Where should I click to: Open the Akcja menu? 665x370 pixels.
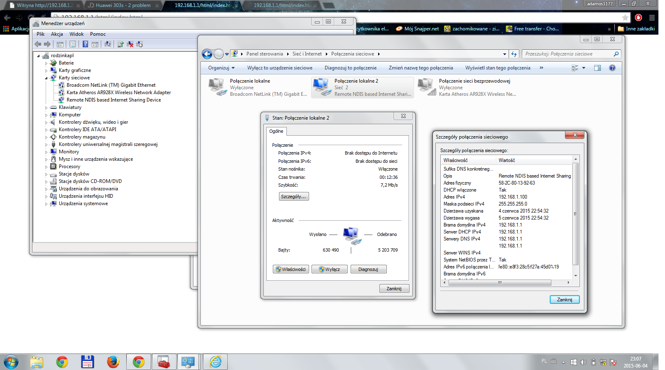(x=57, y=34)
